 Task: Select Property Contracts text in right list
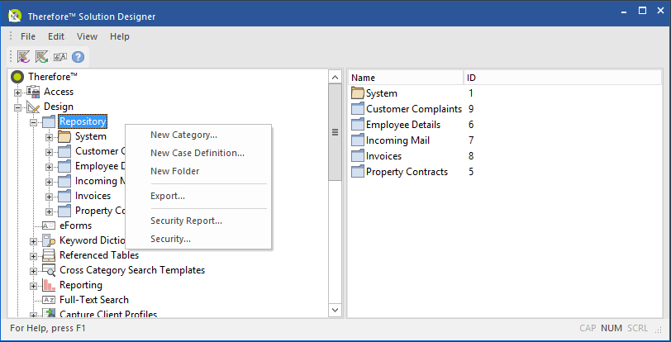[x=407, y=172]
